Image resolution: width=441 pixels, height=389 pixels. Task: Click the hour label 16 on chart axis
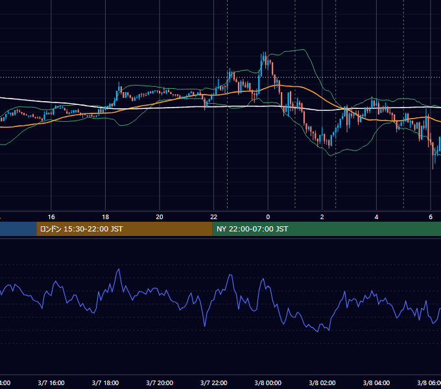click(51, 217)
